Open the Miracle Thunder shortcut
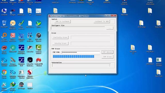165x93 pixels. pos(4,48)
